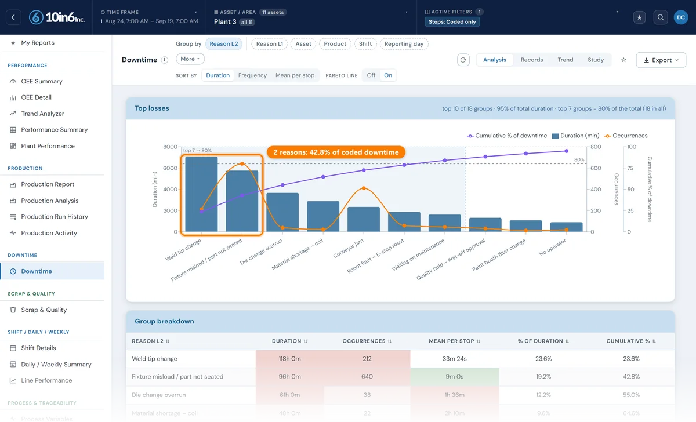Viewport: 696px width, 422px height.
Task: Open the Time Frame dropdown
Action: pos(148,17)
